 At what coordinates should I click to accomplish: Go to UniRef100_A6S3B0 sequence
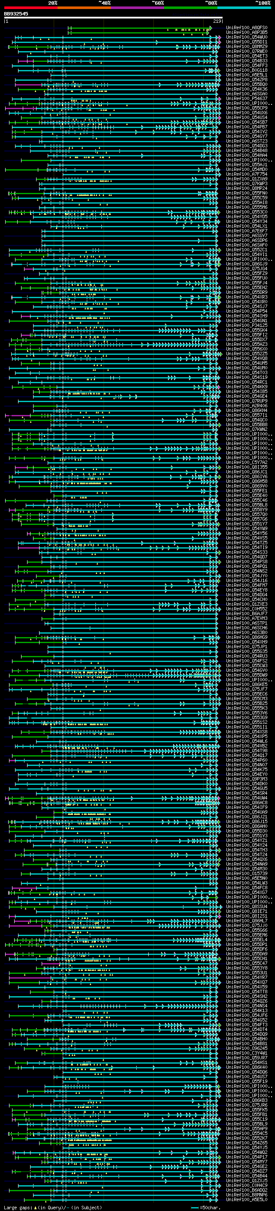click(x=246, y=633)
